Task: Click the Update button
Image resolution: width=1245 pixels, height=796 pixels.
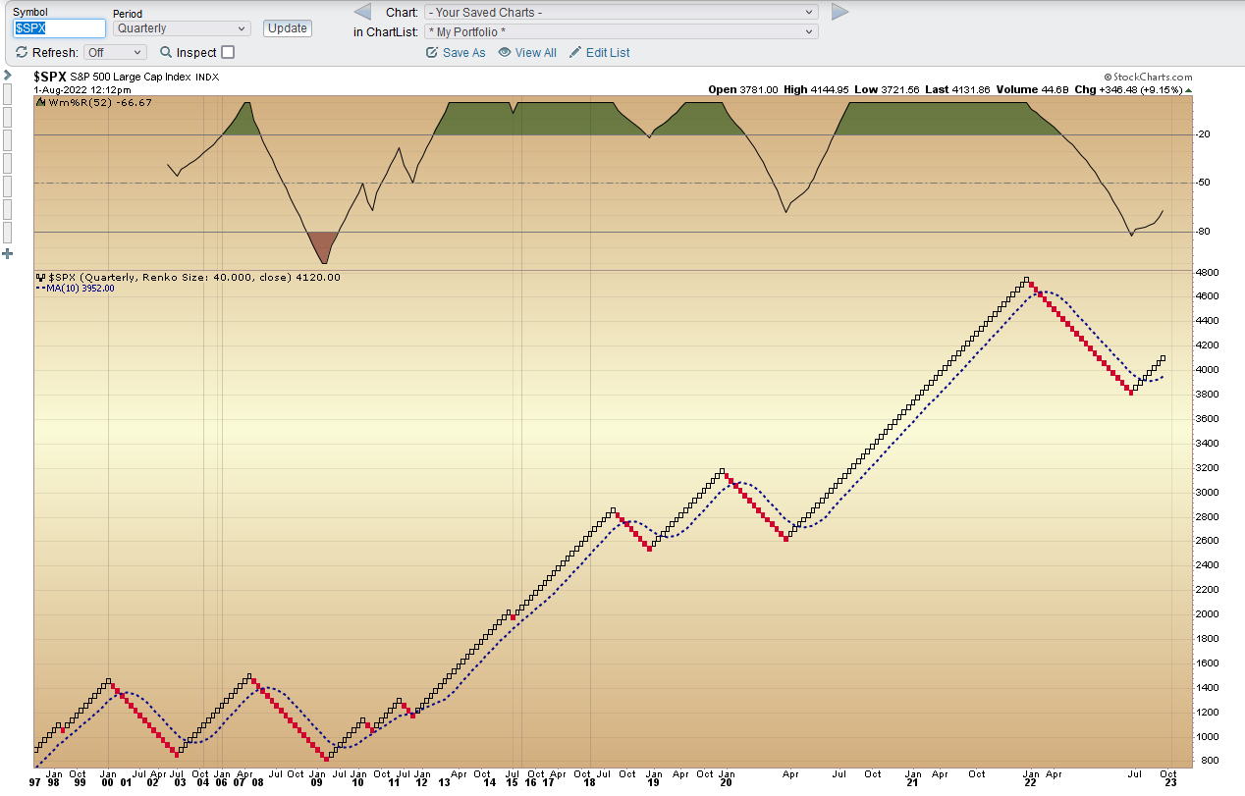Action: [288, 28]
